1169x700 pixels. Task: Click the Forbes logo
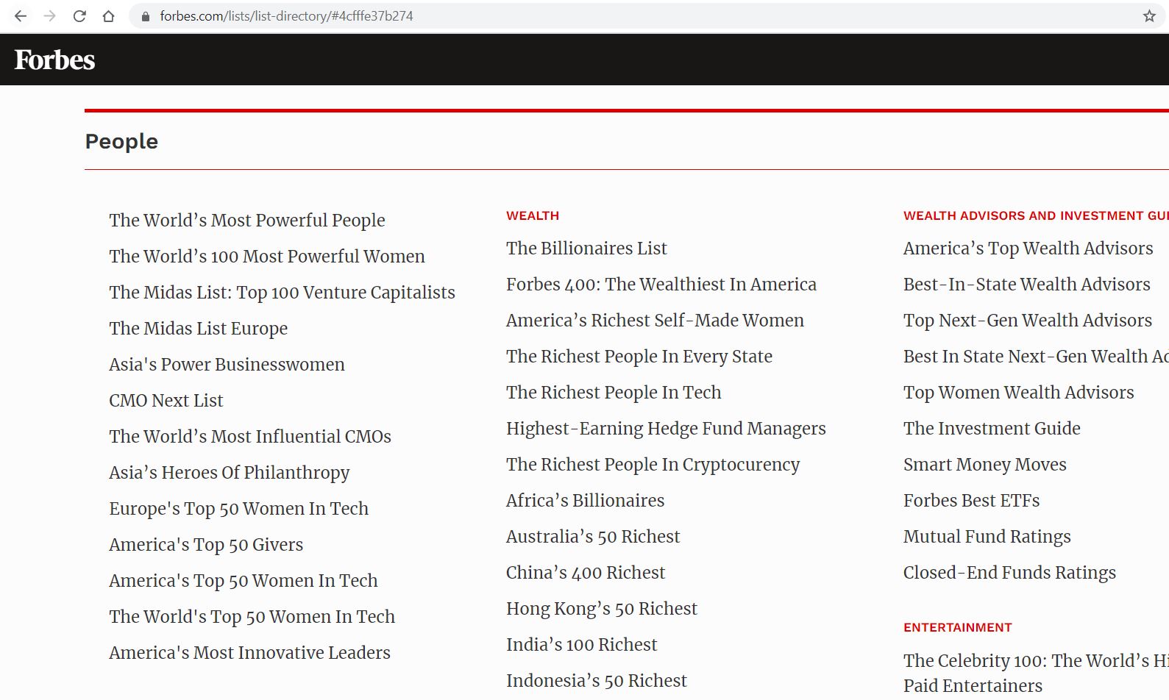point(54,60)
